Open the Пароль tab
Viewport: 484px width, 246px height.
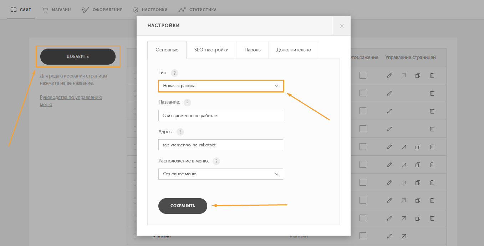252,50
